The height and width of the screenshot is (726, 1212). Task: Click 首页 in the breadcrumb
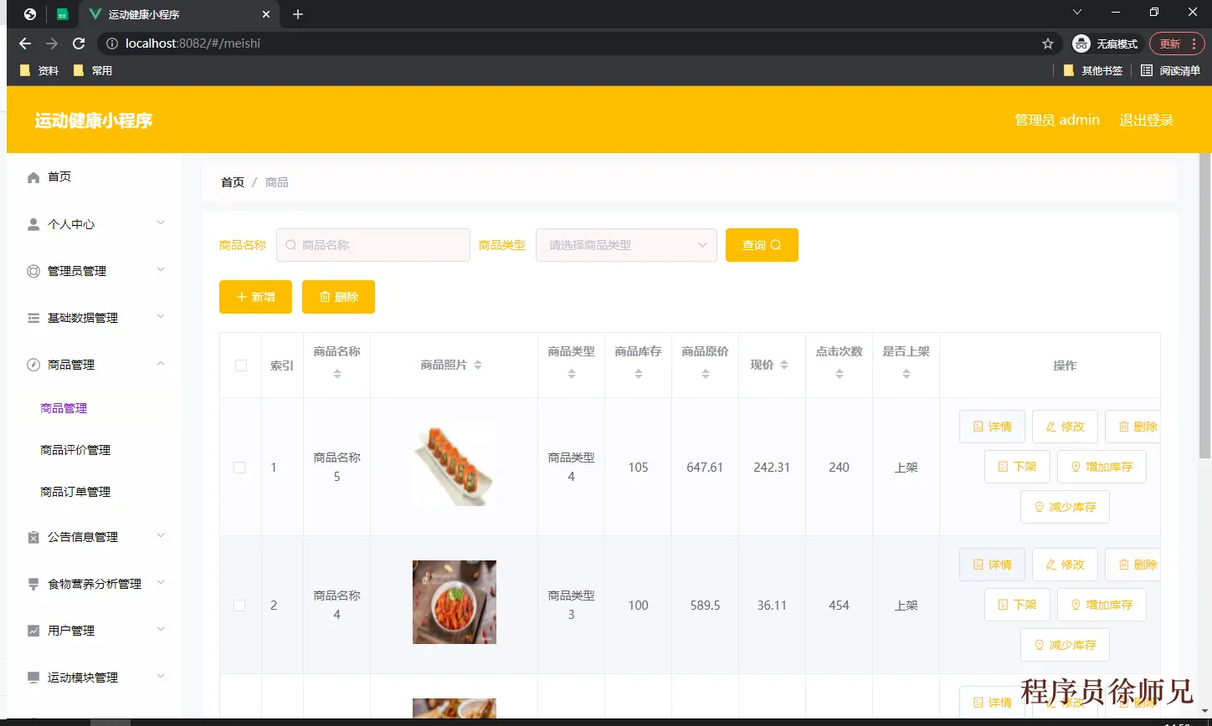click(233, 182)
